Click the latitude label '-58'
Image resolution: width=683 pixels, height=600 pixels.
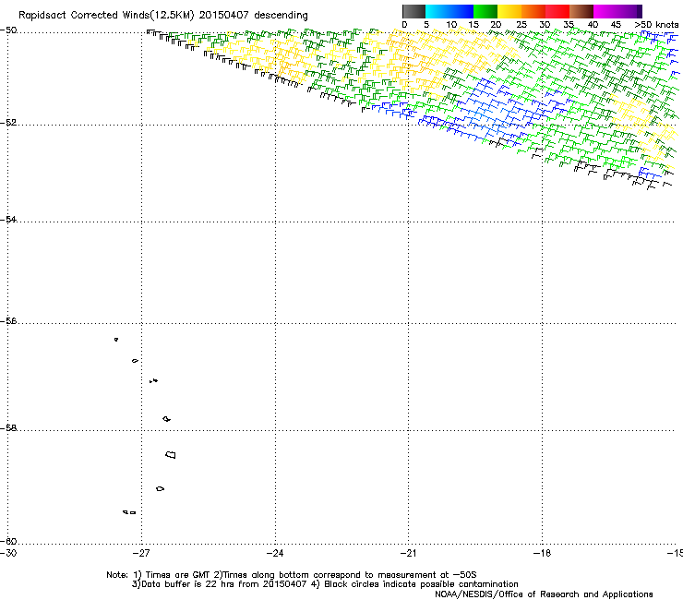pyautogui.click(x=8, y=428)
